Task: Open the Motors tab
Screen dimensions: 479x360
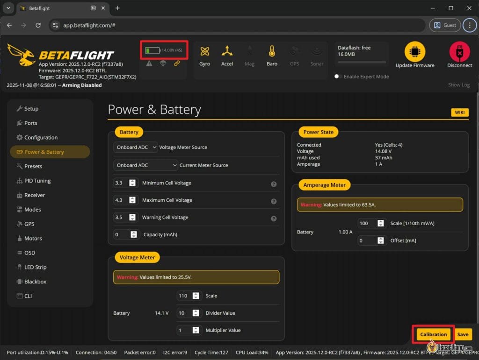Action: pyautogui.click(x=50, y=239)
